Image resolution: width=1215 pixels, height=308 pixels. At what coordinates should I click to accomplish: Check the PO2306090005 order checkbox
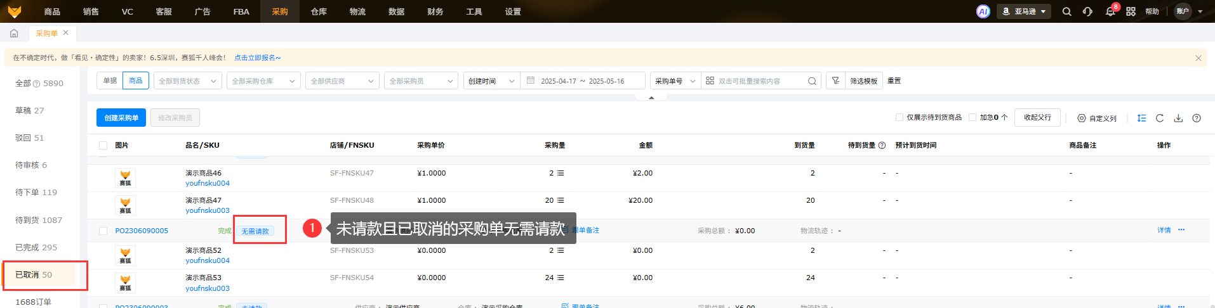tap(103, 231)
